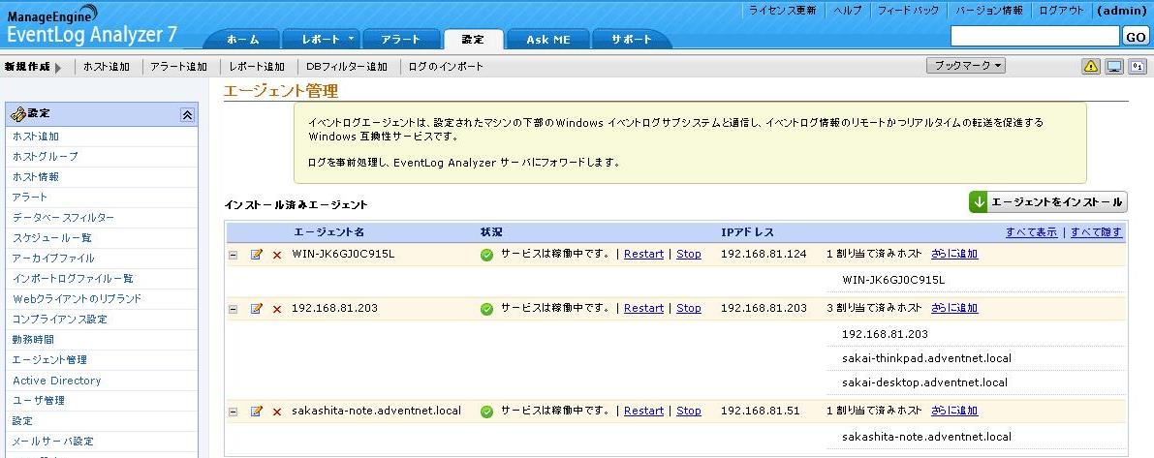This screenshot has width=1154, height=458.
Task: Restart the sakashita-note agent service
Action: (643, 411)
